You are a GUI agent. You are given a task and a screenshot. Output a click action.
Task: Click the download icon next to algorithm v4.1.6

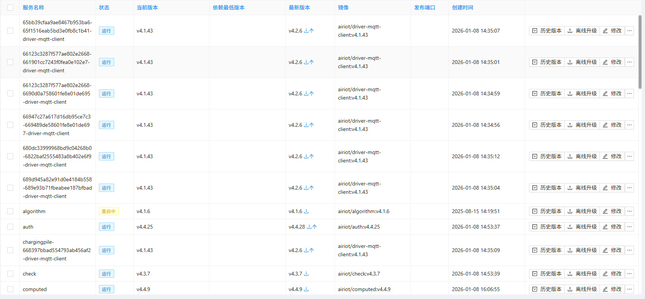pos(306,211)
